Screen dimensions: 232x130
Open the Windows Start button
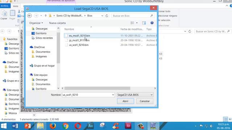click(x=4, y=126)
